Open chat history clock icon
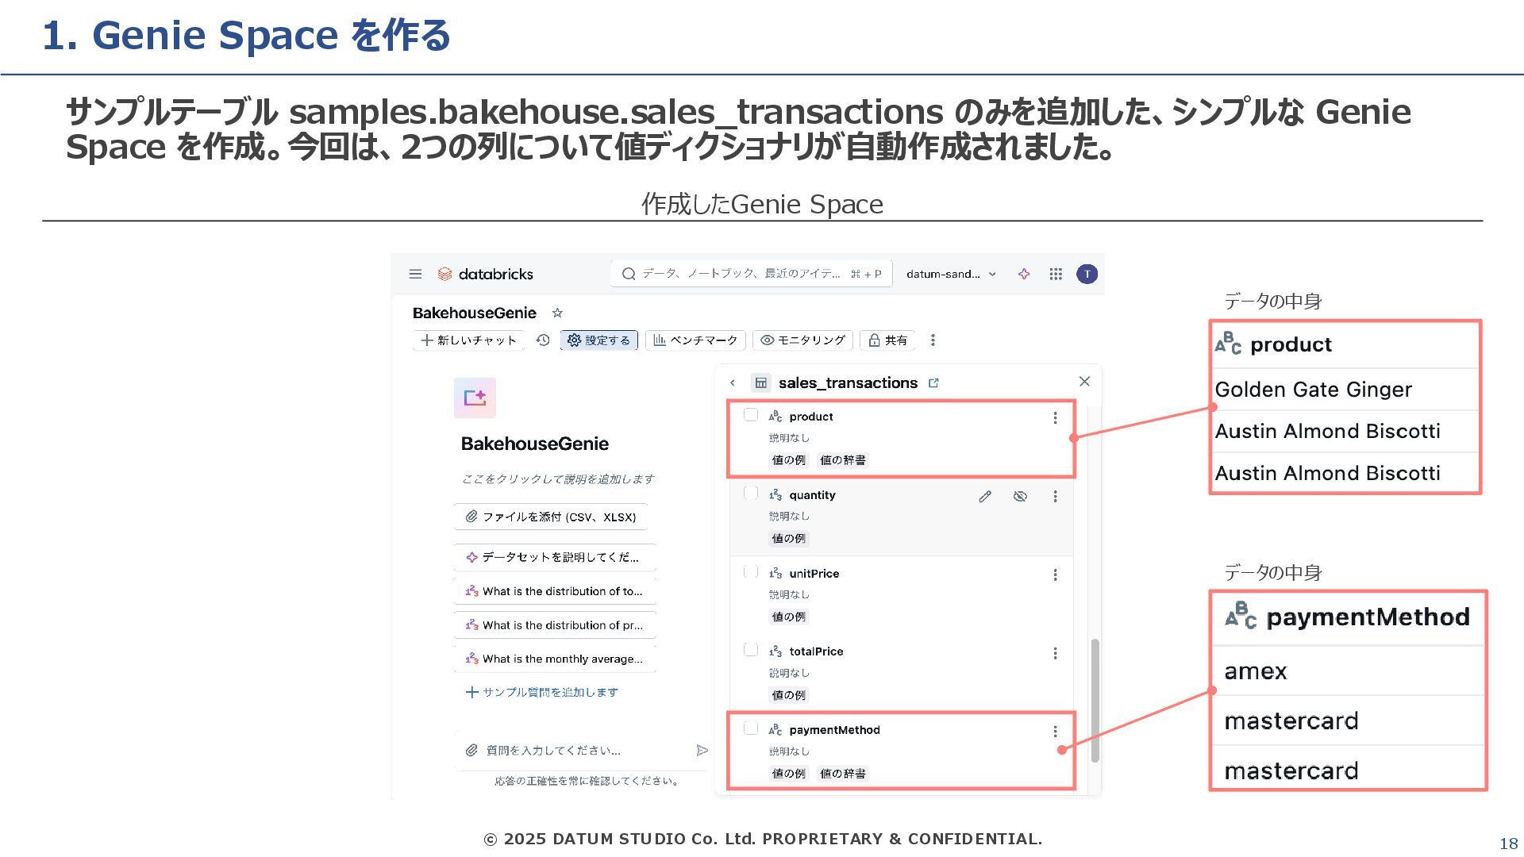 point(543,340)
